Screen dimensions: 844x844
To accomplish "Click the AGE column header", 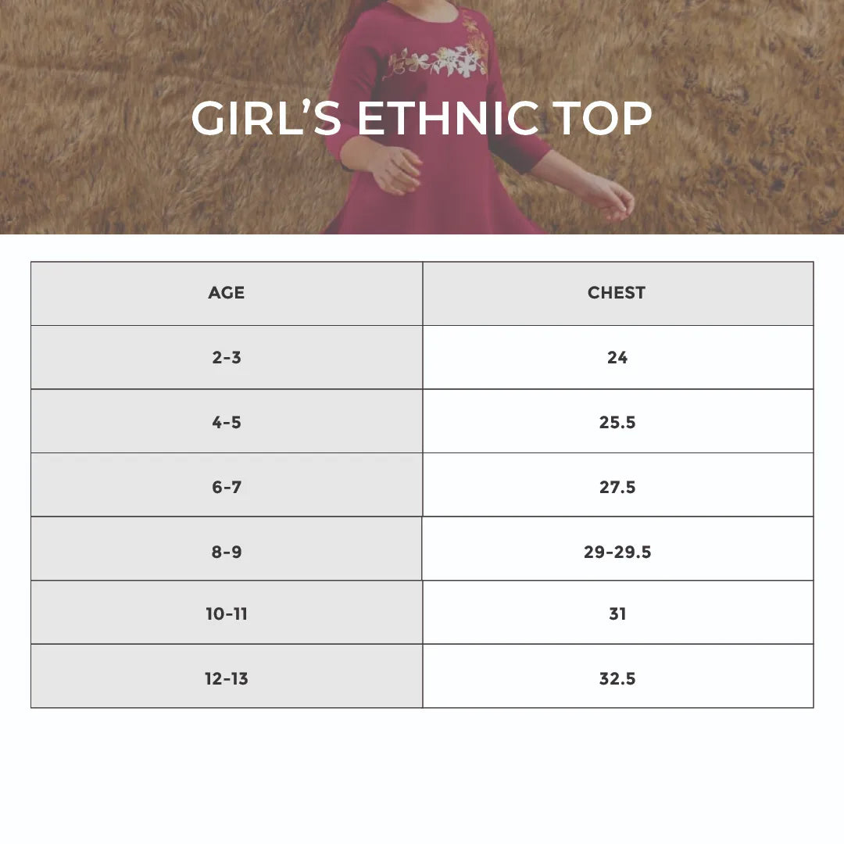I will (x=227, y=293).
